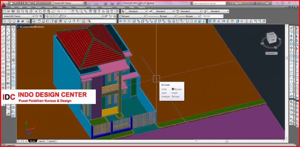Screen dimensions: 300x147
Task: Open the Text Style Standard dropdown
Action: point(136,11)
